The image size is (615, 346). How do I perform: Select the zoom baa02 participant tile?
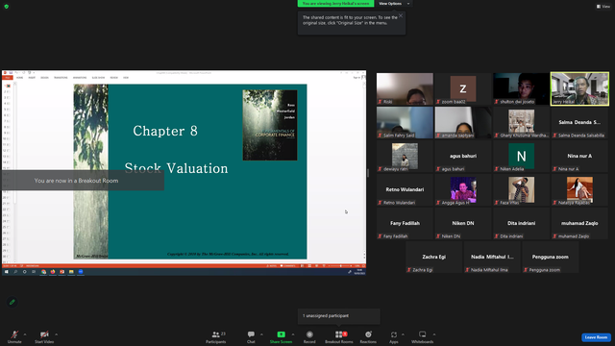[x=463, y=88]
